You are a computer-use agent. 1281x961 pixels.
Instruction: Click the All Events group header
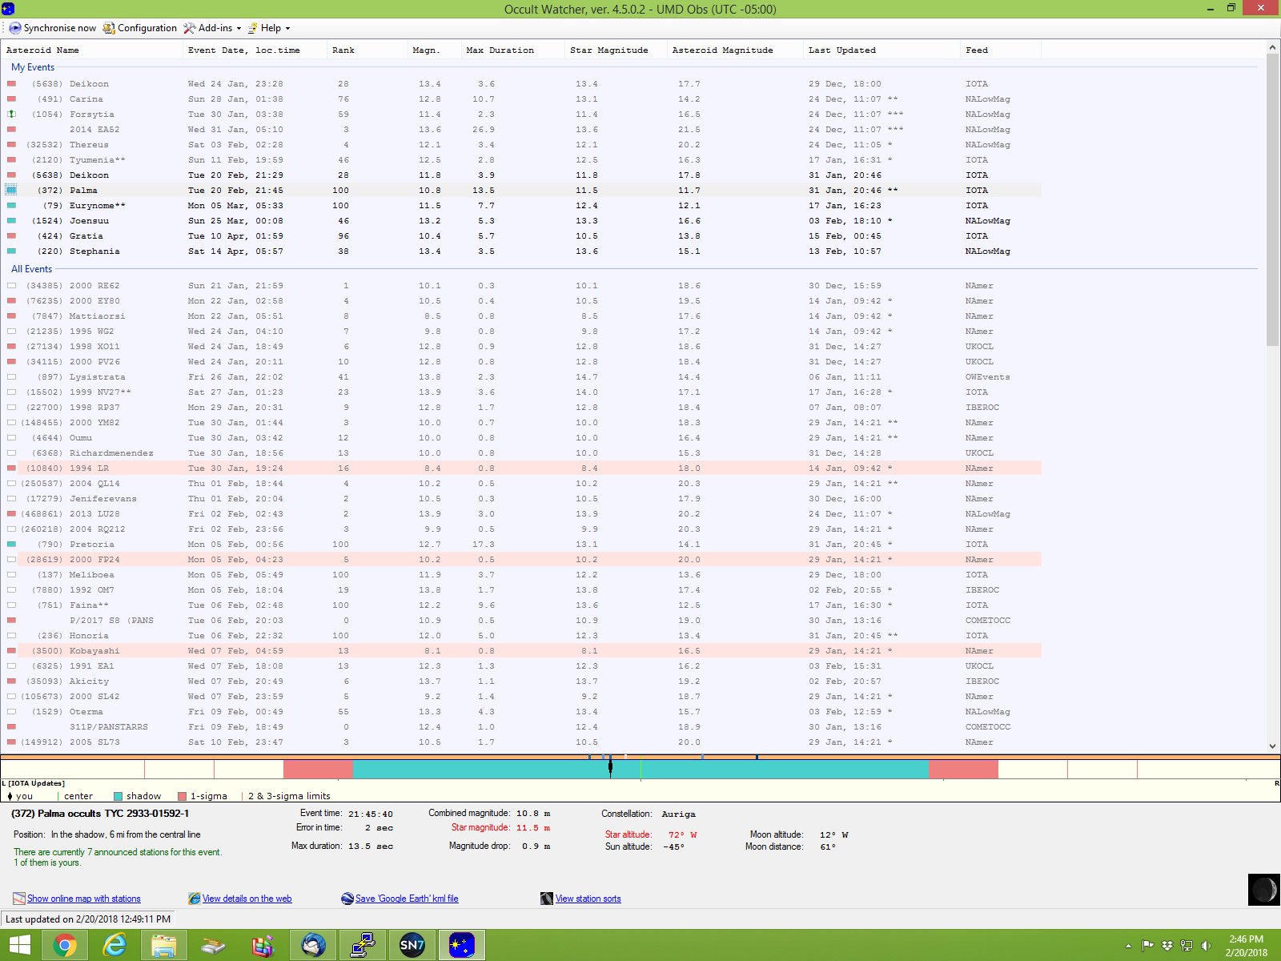tap(31, 269)
